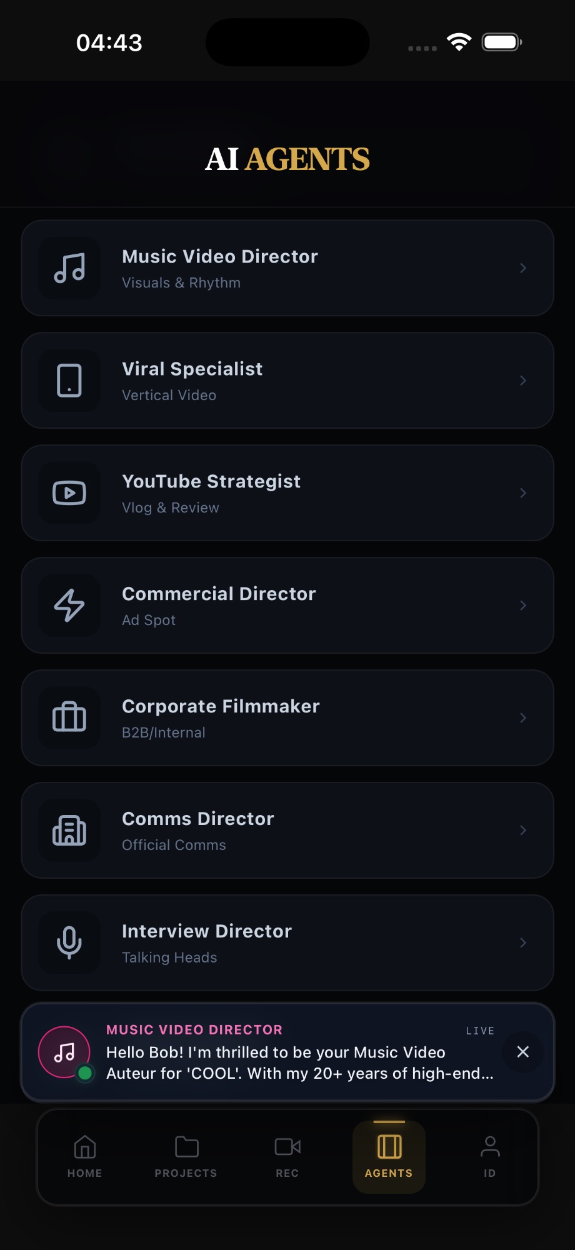Tap the Comms Director building icon

click(69, 831)
